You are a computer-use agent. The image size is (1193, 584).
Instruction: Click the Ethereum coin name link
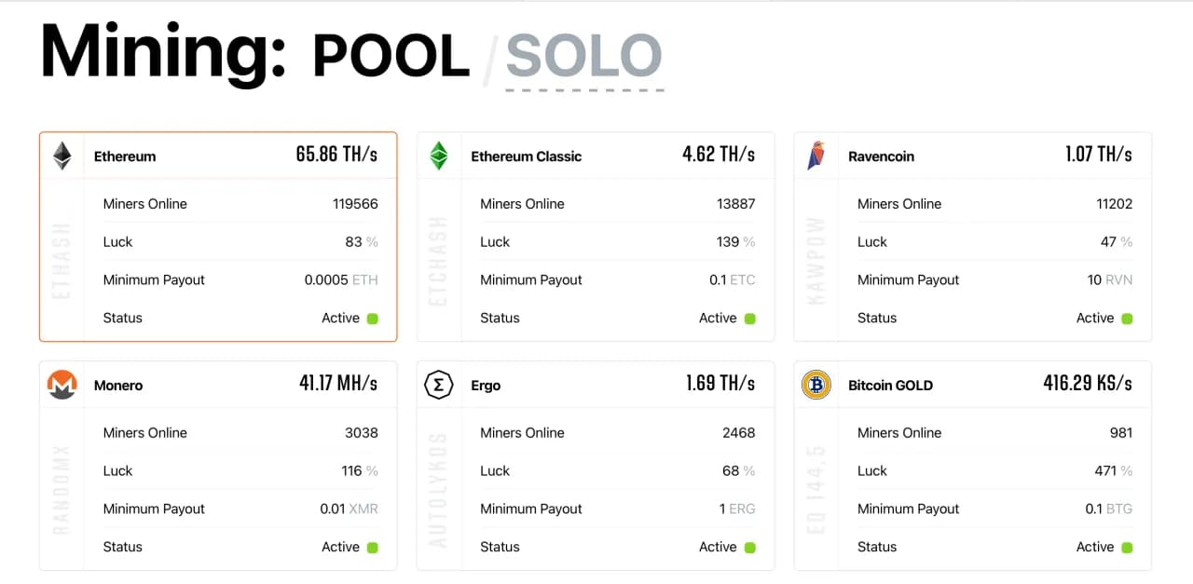click(x=124, y=156)
